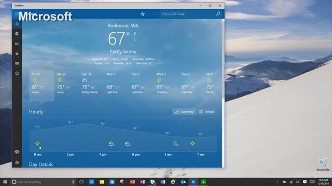Viewport: 332px width, 186px height.
Task: Open the taskbar clock and date
Action: click(x=323, y=182)
